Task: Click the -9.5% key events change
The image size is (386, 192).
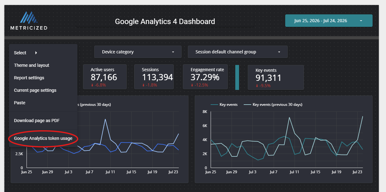Action: tap(263, 86)
